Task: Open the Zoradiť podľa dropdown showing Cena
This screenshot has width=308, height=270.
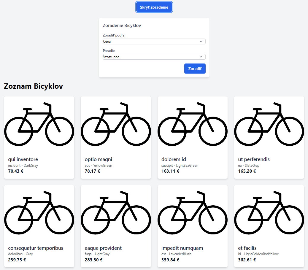Action: point(154,42)
